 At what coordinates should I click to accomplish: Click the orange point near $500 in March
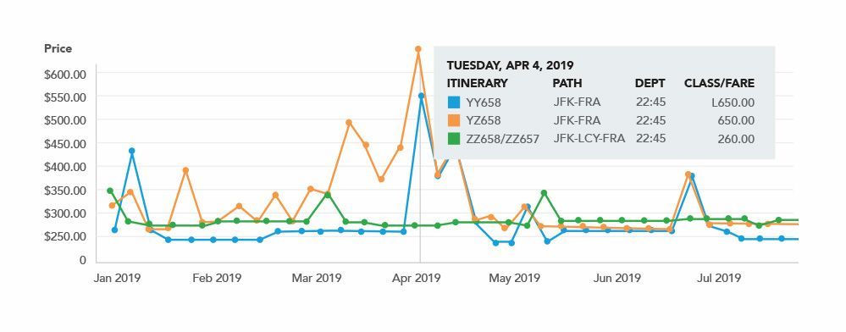[349, 123]
